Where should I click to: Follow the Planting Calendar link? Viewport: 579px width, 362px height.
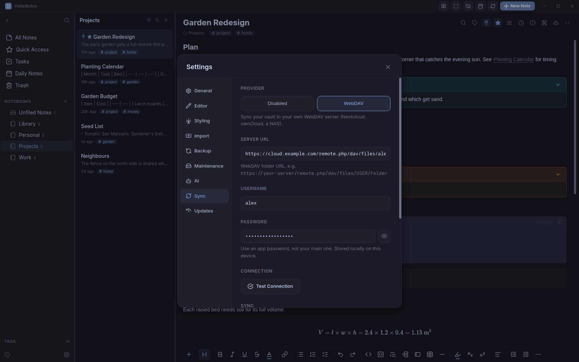coord(513,59)
